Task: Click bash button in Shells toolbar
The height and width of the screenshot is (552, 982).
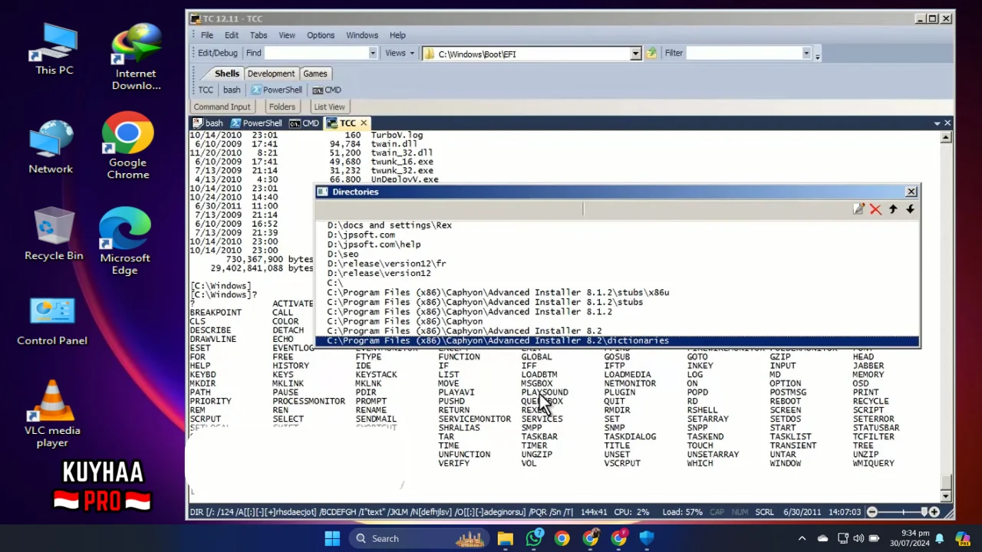Action: coord(232,90)
